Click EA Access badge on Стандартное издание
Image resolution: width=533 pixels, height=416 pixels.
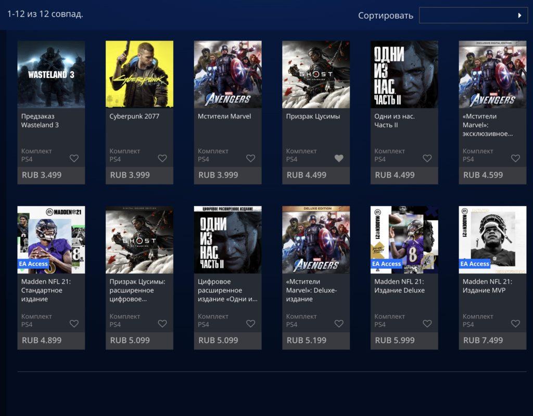pyautogui.click(x=33, y=264)
